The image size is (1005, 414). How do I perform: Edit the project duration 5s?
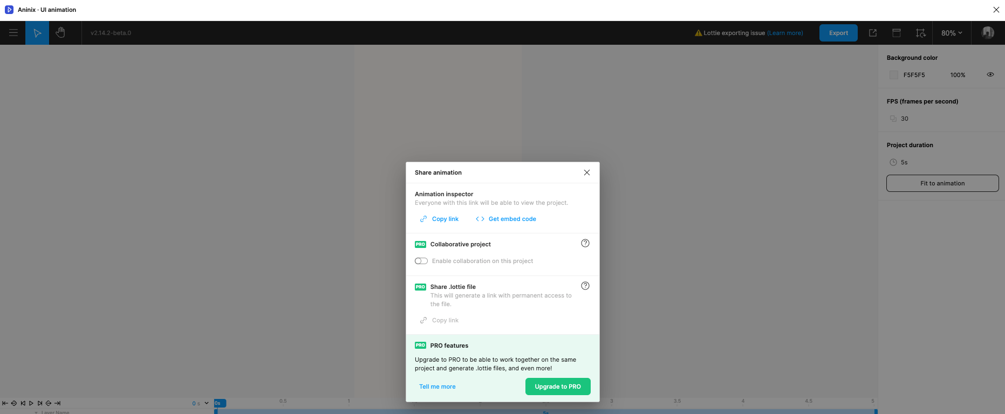click(x=904, y=162)
